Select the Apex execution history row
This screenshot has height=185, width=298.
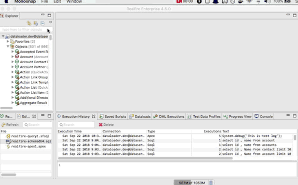click(x=175, y=136)
